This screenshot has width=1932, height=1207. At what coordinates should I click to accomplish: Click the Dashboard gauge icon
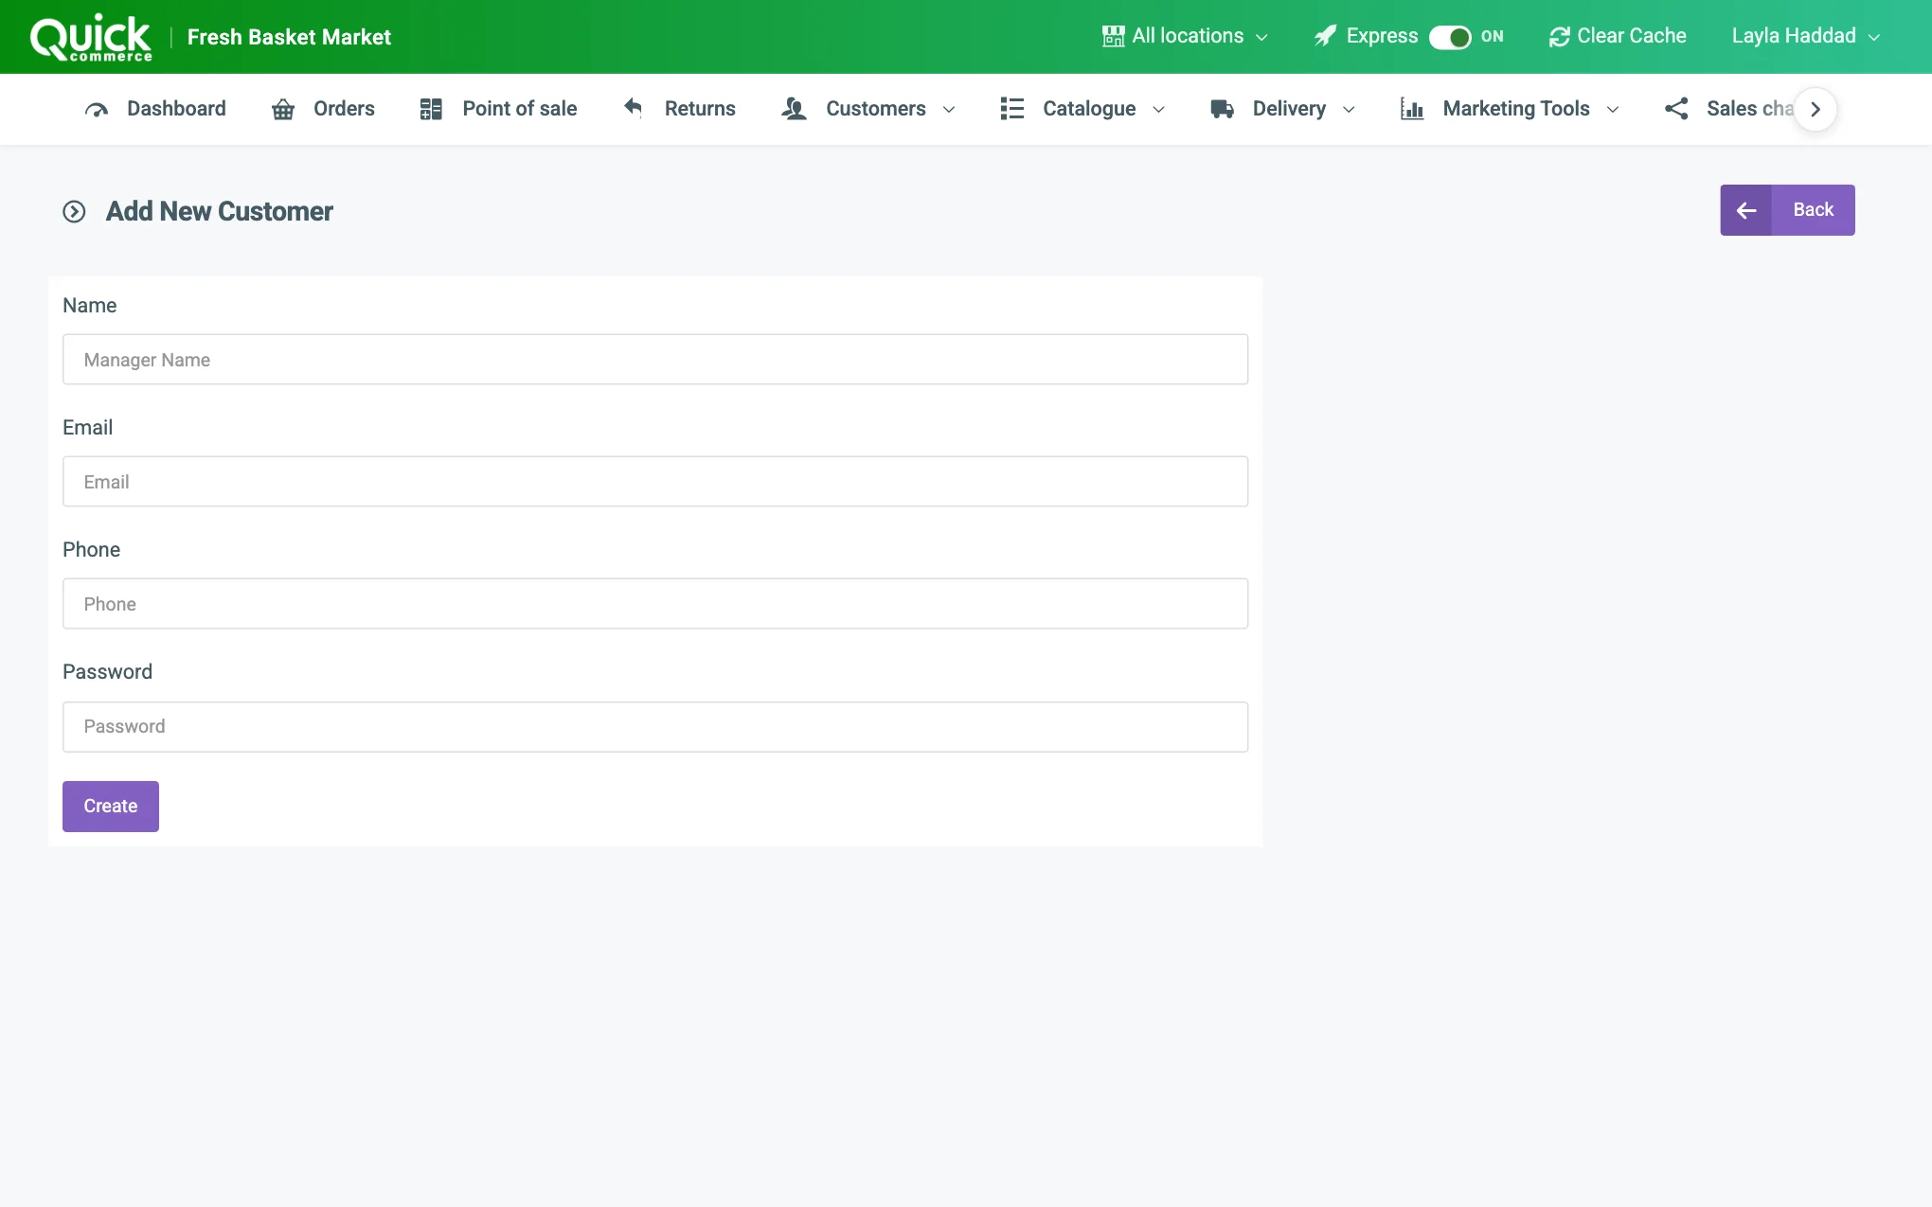tap(97, 109)
